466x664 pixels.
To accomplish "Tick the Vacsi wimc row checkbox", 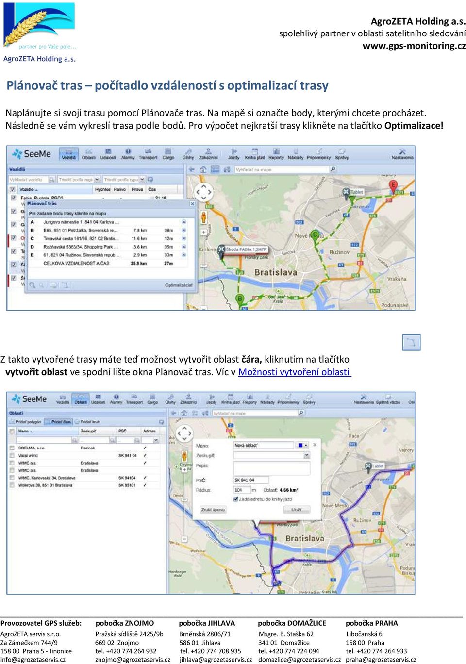I will pos(12,455).
